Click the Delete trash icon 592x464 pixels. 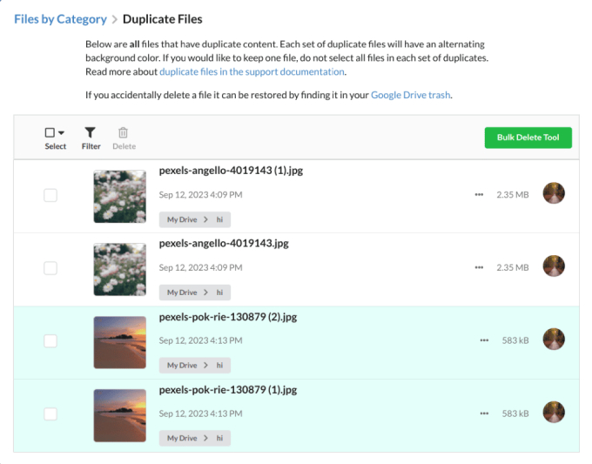click(124, 133)
